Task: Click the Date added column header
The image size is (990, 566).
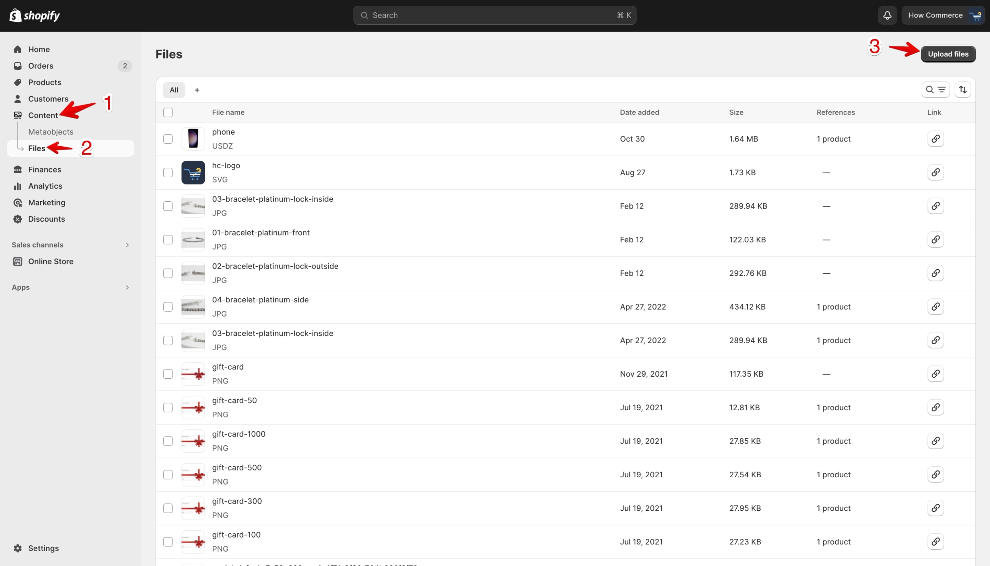Action: pos(639,112)
